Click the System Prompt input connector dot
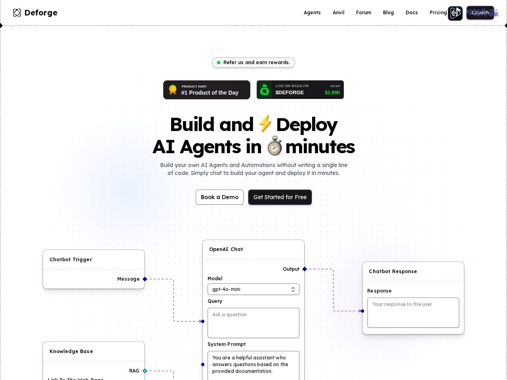The height and width of the screenshot is (380, 507). [x=203, y=365]
